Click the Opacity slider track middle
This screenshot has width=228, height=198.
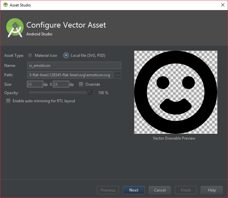[59, 93]
